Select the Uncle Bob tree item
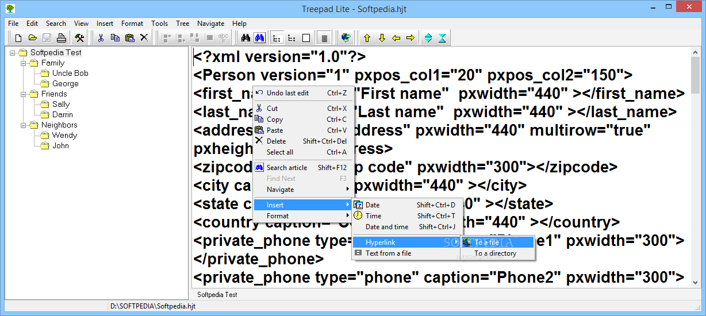This screenshot has width=706, height=316. pos(70,73)
